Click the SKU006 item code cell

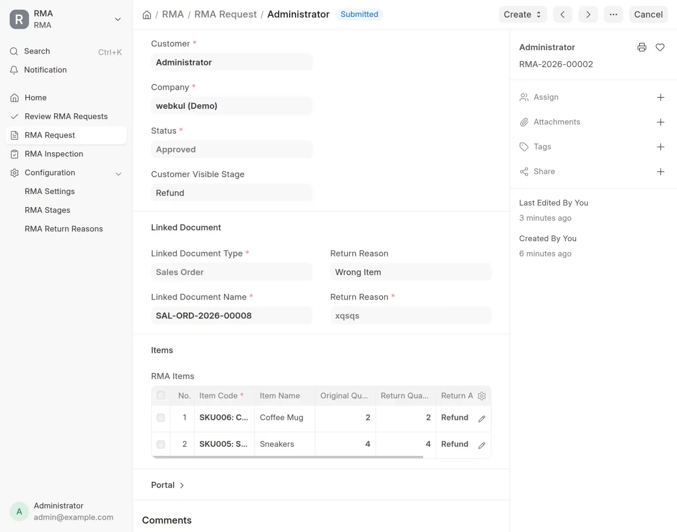pos(224,417)
